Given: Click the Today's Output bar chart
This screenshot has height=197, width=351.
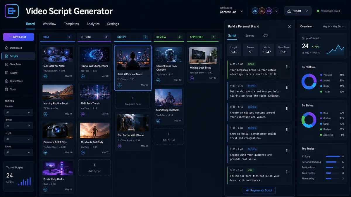Looking at the screenshot, I should (24, 182).
